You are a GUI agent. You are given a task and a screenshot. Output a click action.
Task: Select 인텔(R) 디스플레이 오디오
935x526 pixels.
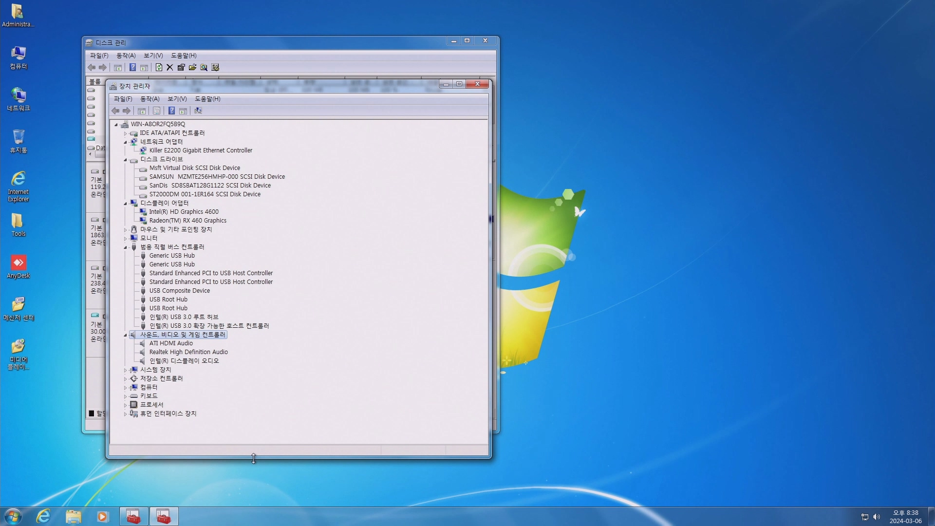click(184, 361)
